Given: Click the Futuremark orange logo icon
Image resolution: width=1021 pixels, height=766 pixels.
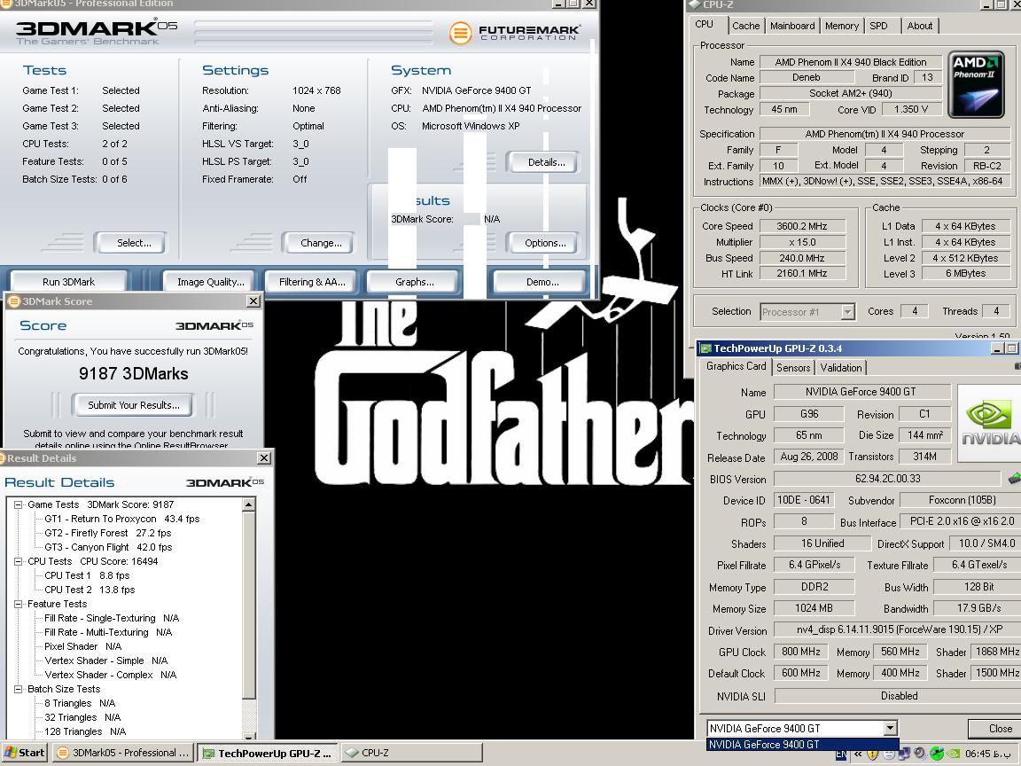Looking at the screenshot, I should click(x=460, y=32).
